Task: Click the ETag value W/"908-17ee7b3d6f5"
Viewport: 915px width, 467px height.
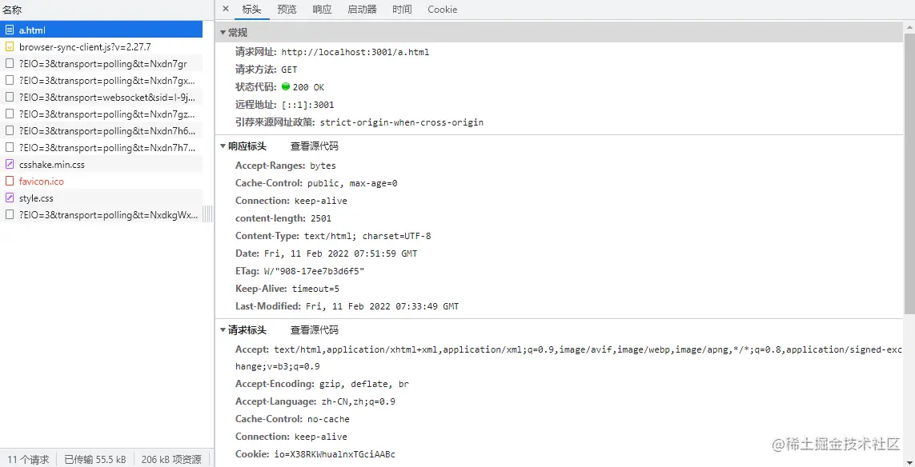Action: coord(314,271)
